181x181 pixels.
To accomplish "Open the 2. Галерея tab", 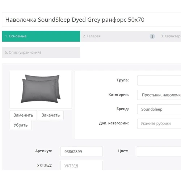I will point(119,36).
